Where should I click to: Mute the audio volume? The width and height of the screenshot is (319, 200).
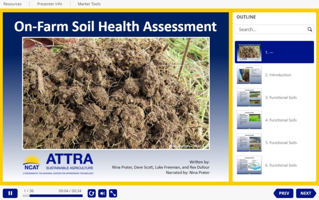[x=102, y=193]
